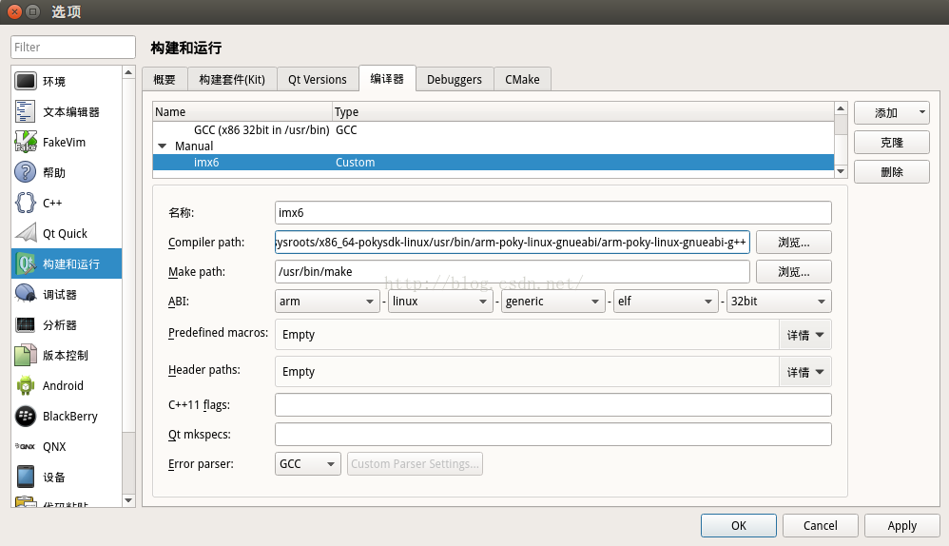Image resolution: width=949 pixels, height=546 pixels.
Task: Select the imx6 Custom compiler row
Action: pyautogui.click(x=494, y=163)
